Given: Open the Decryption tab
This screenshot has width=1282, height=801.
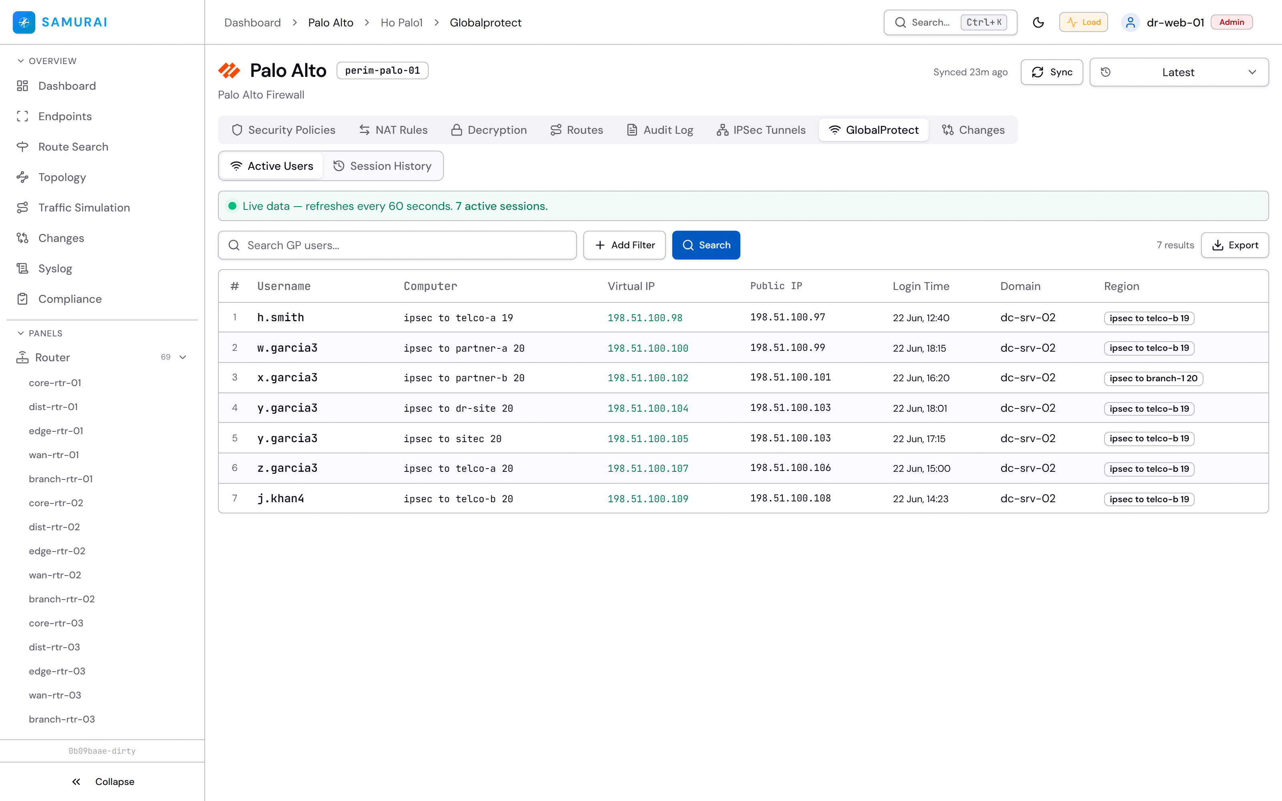Looking at the screenshot, I should pyautogui.click(x=488, y=130).
